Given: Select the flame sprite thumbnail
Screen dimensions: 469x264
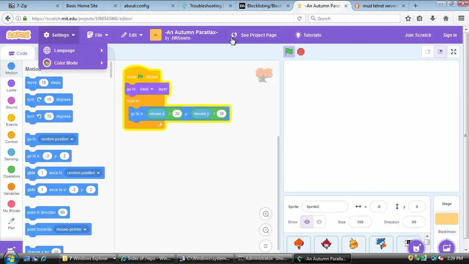Looking at the screenshot, I should 354,244.
